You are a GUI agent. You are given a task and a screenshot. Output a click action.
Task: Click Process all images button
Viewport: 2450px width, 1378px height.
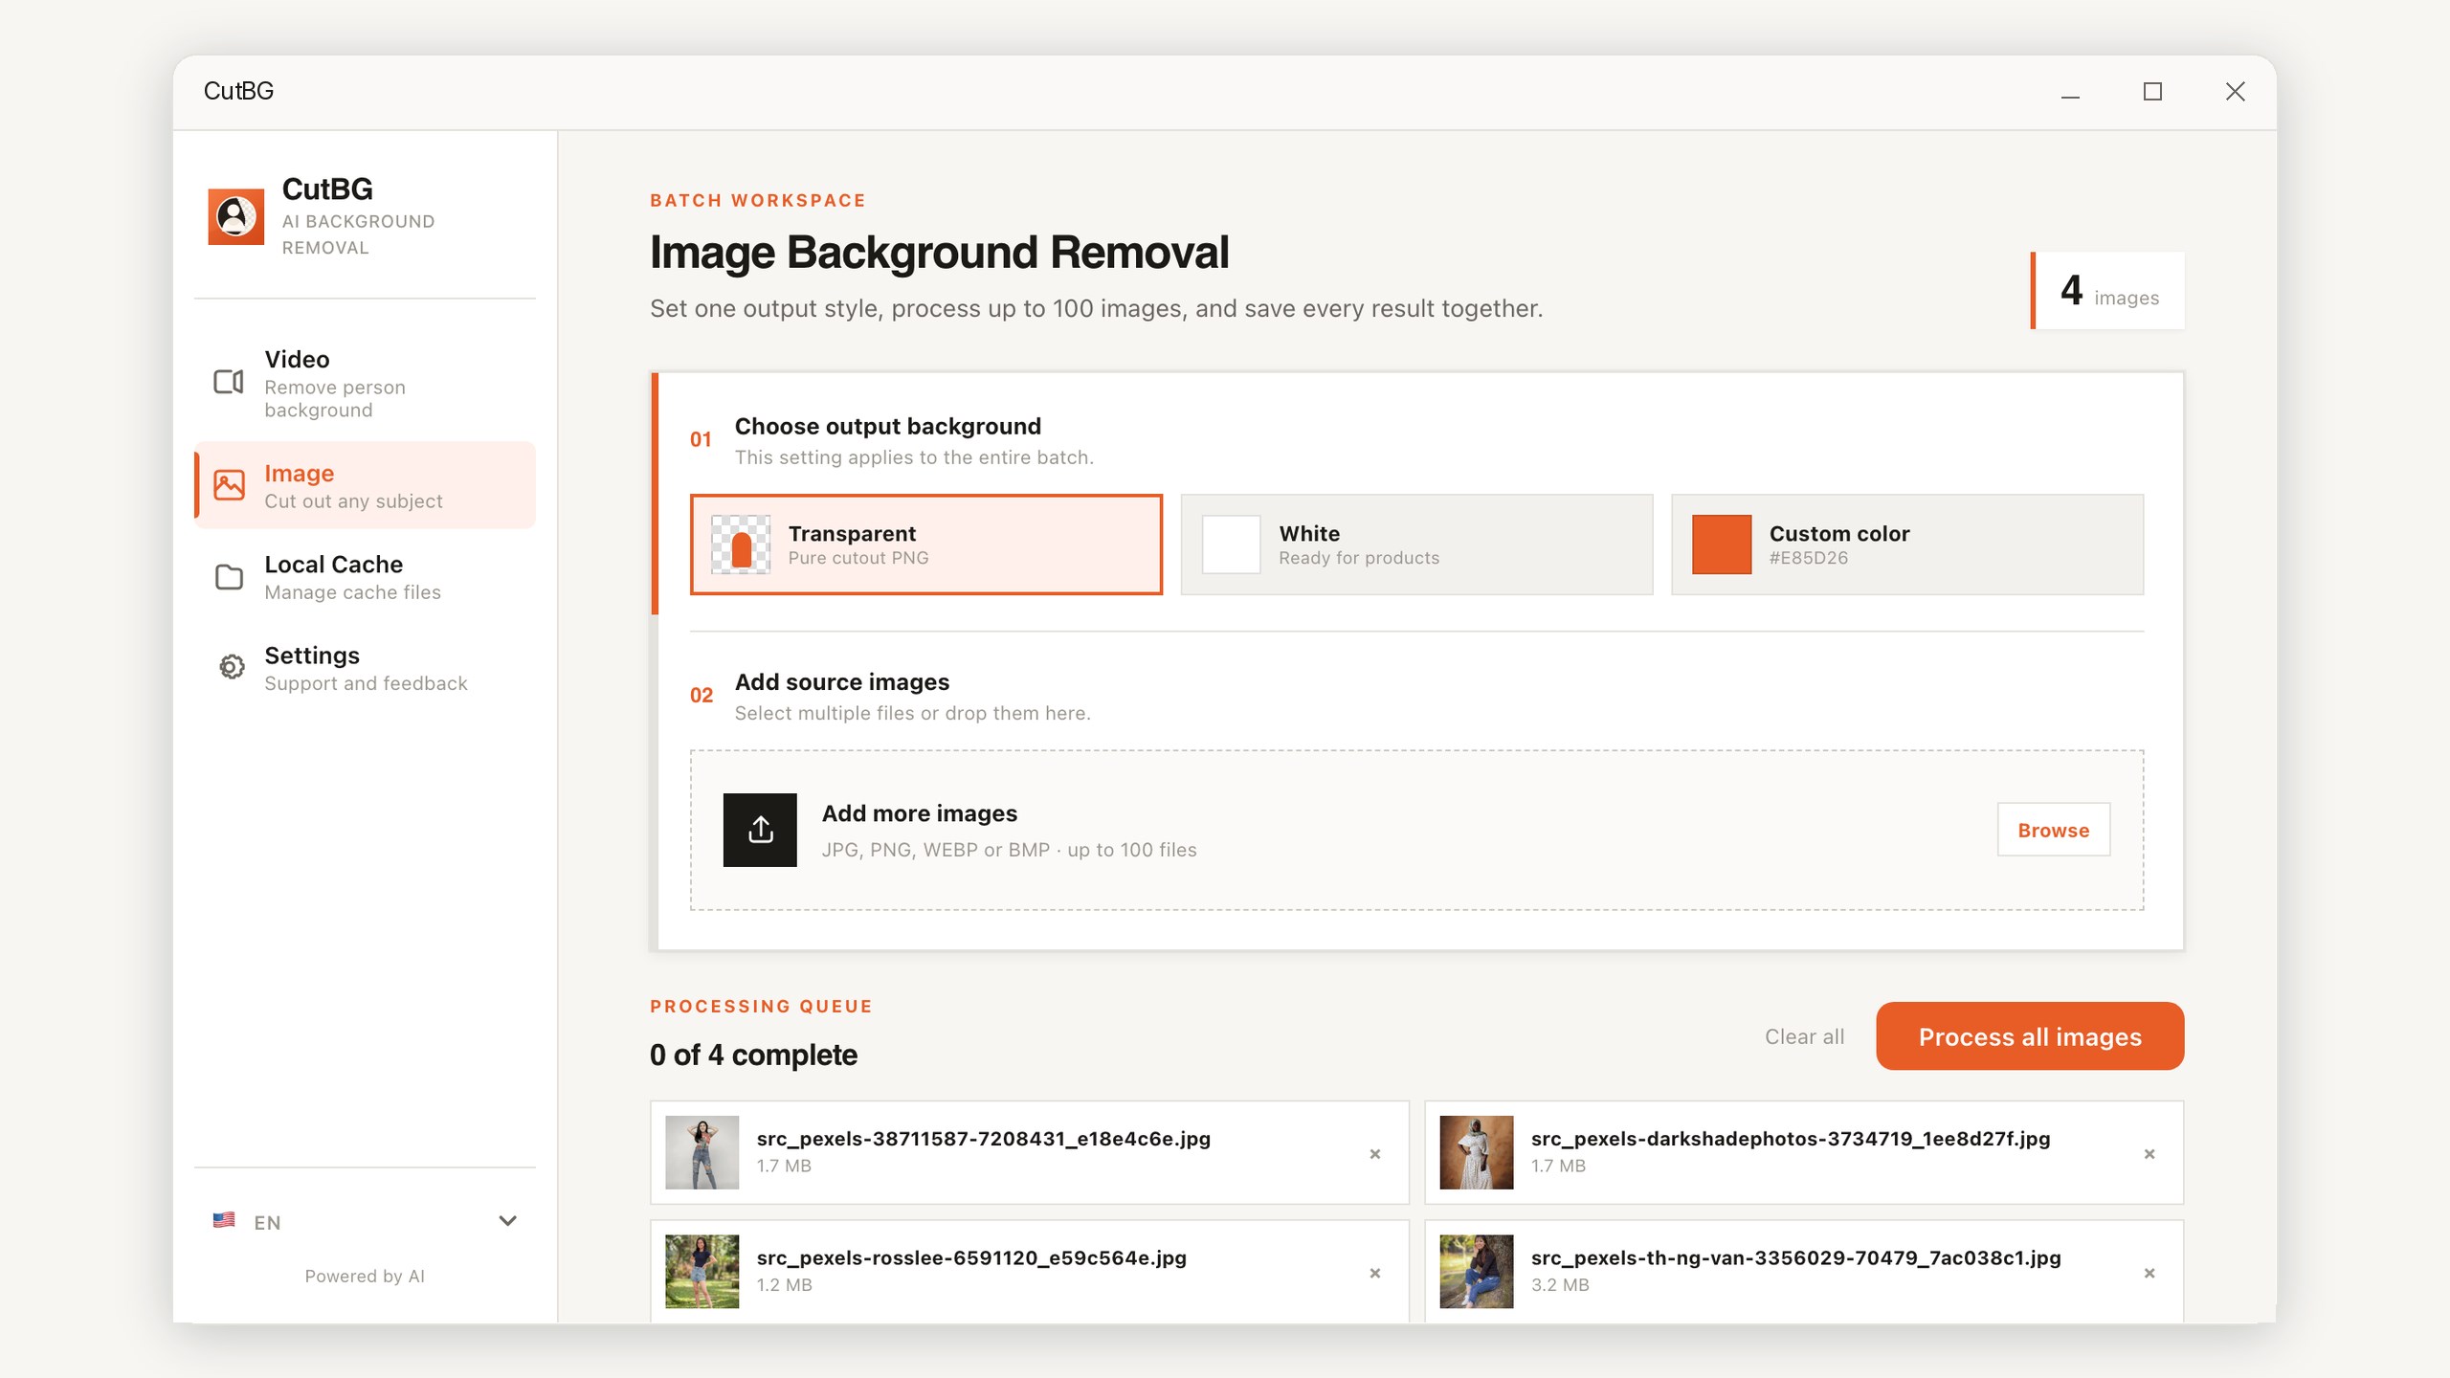pyautogui.click(x=2030, y=1036)
